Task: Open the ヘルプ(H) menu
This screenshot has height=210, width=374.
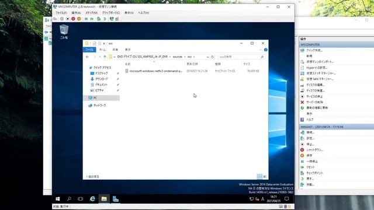Action: pyautogui.click(x=144, y=13)
